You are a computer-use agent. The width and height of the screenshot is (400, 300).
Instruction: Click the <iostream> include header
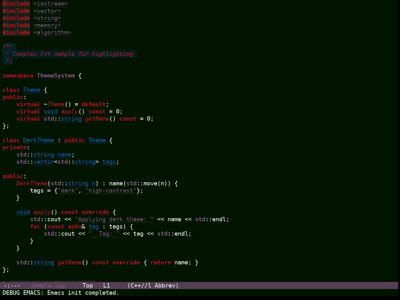coord(51,4)
